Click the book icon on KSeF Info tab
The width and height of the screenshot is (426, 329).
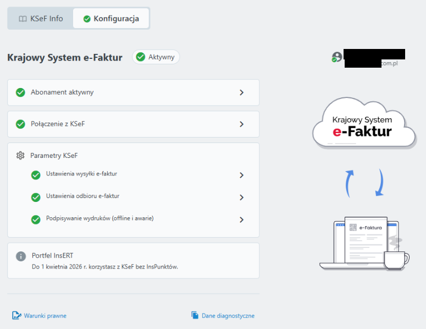pyautogui.click(x=23, y=19)
